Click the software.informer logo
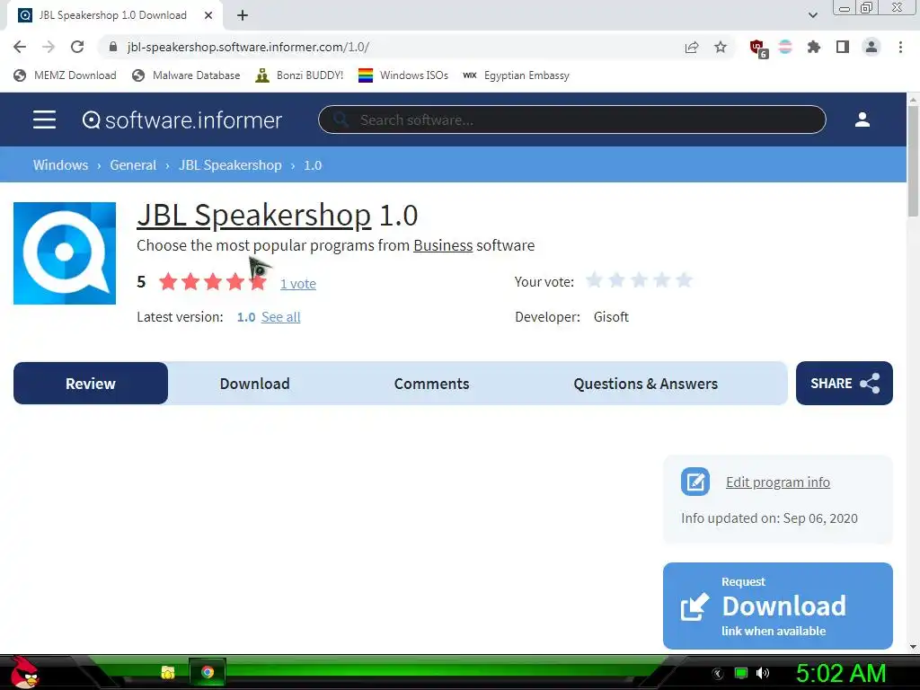The image size is (920, 690). [x=181, y=120]
